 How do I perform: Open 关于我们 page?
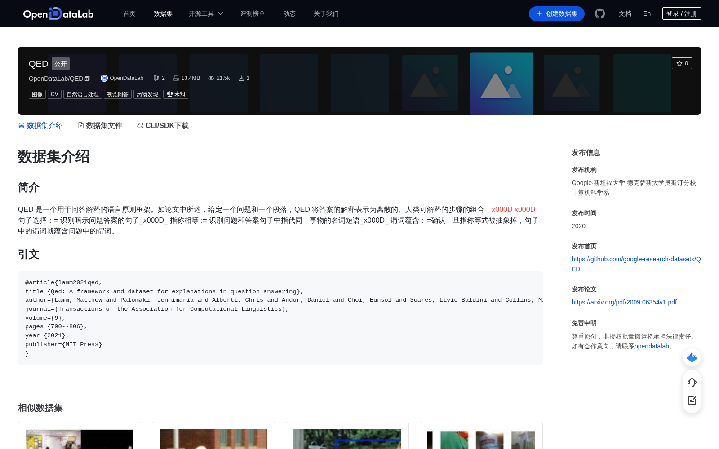326,13
